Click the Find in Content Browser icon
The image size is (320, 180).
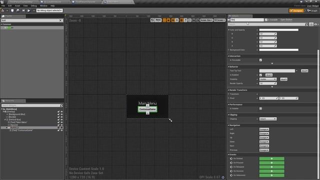point(18,10)
